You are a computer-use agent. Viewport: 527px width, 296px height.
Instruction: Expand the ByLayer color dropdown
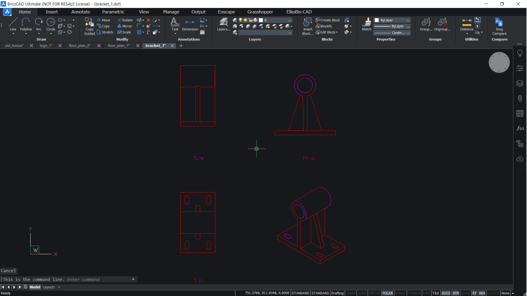tap(408, 20)
